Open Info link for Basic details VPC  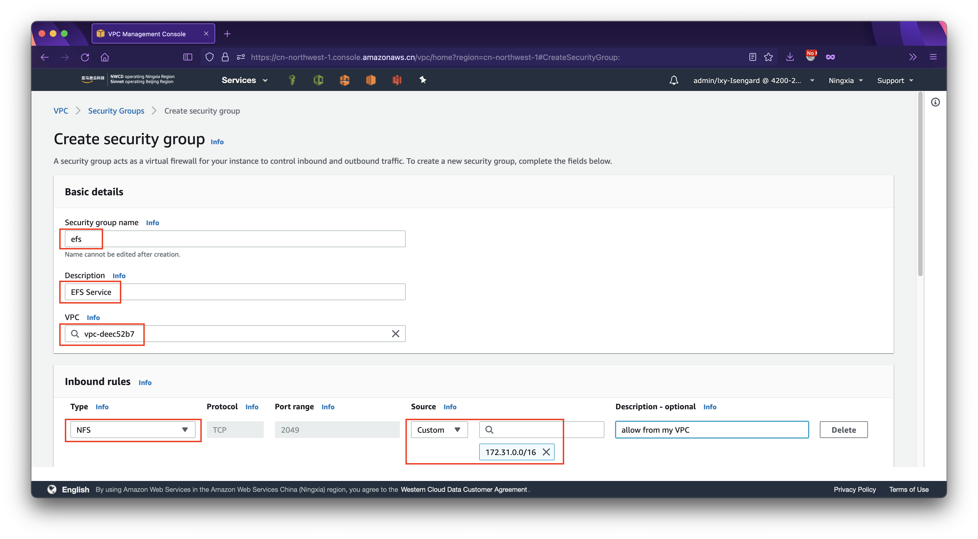[93, 317]
